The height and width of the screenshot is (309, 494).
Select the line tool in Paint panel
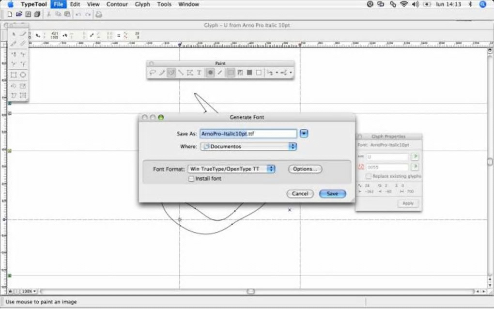[x=181, y=73]
